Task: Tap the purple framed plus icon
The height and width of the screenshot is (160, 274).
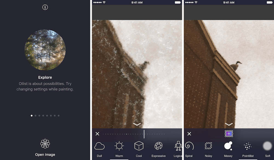Action: (x=229, y=134)
